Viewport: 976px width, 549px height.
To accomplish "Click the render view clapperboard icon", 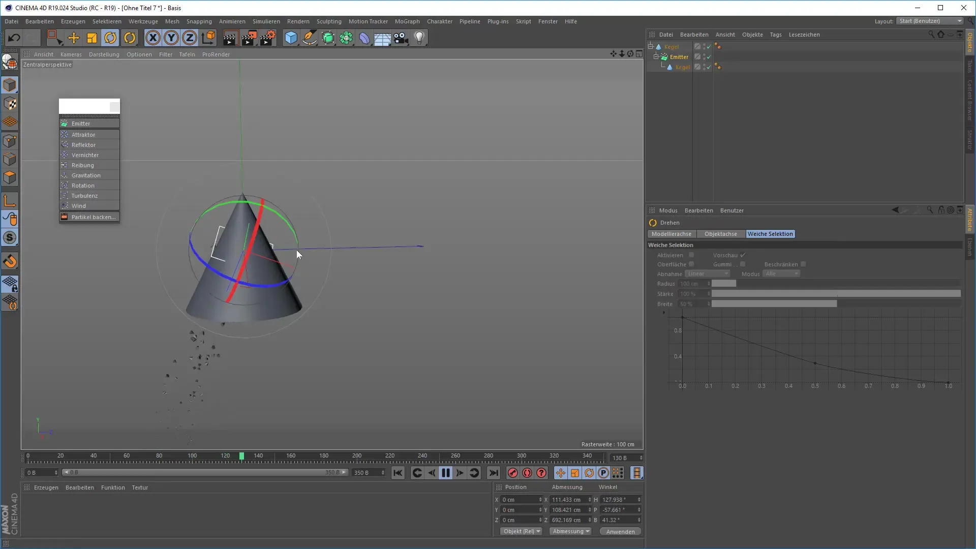I will [x=230, y=38].
